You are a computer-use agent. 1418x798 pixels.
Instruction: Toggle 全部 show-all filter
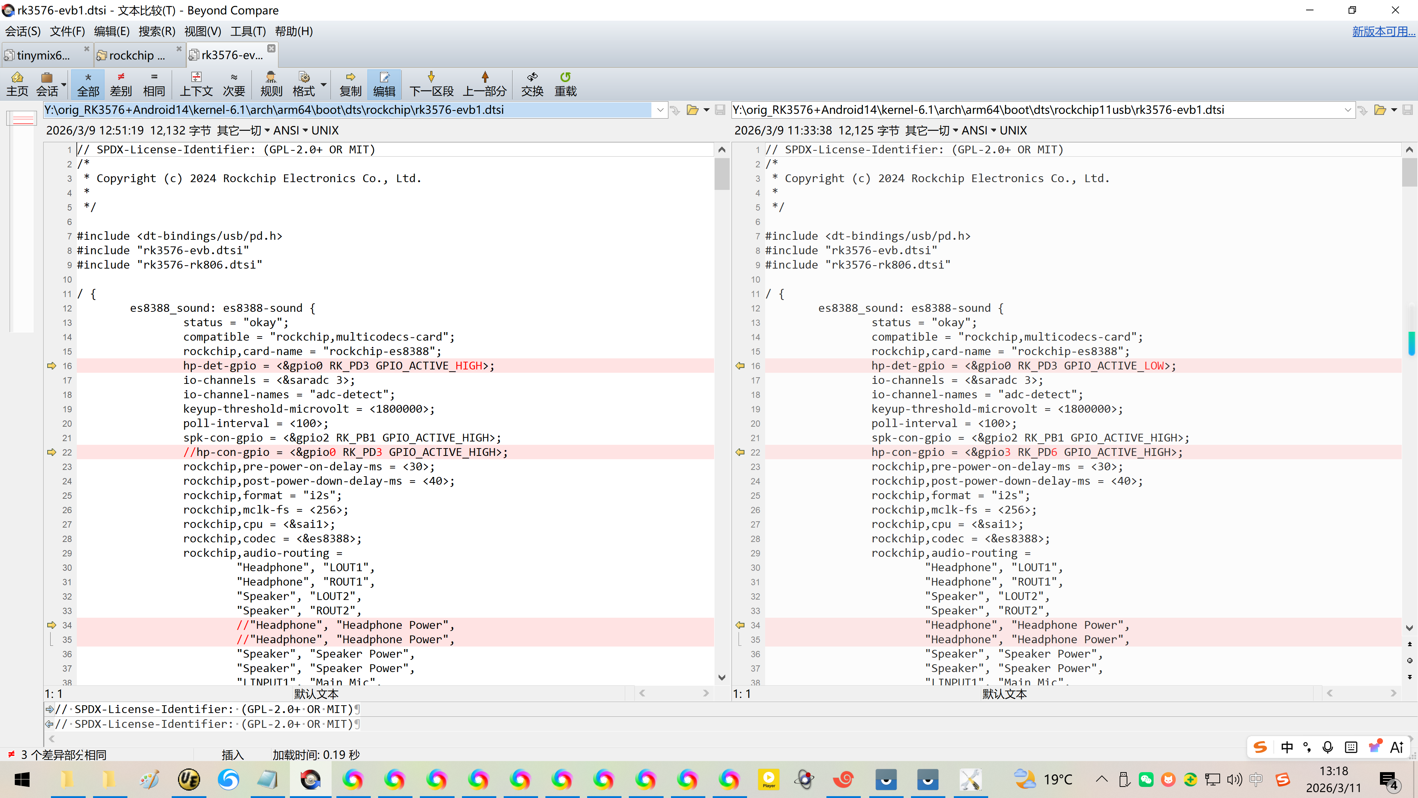tap(88, 84)
